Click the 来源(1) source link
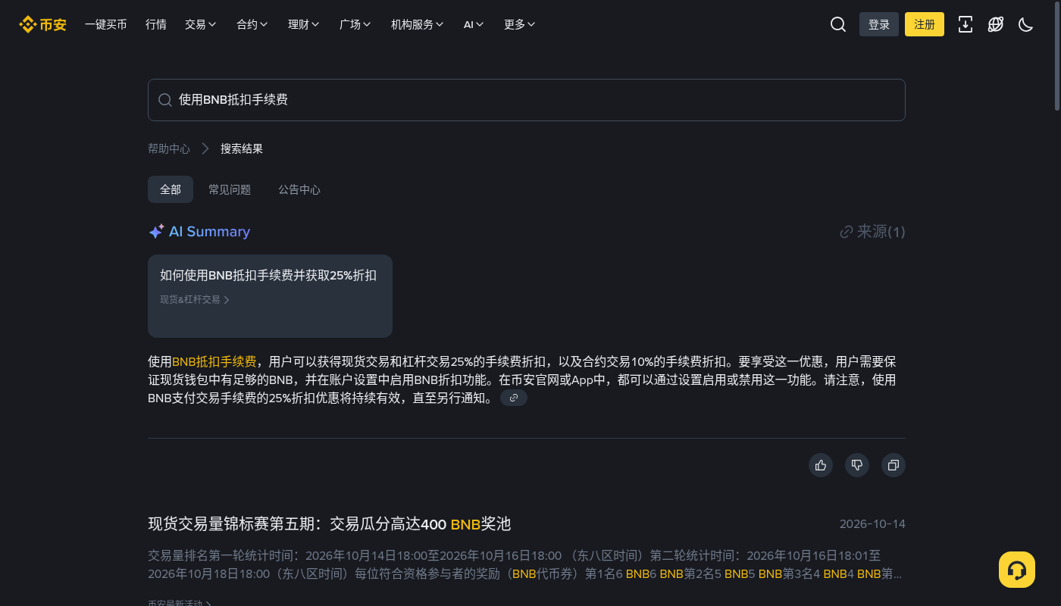This screenshot has height=606, width=1061. [x=873, y=232]
